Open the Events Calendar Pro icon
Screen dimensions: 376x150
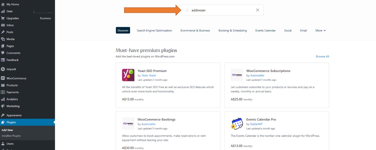[237, 124]
